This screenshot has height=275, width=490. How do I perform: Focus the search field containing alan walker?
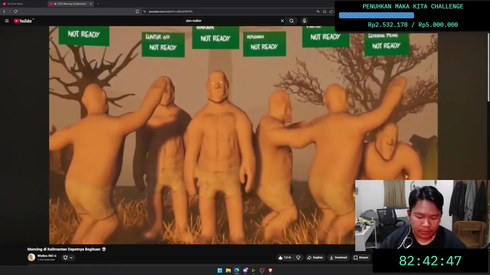point(232,21)
